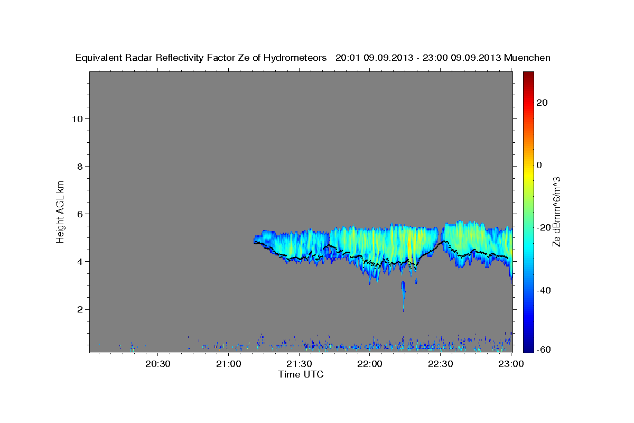The width and height of the screenshot is (634, 423).
Task: Click the height tick label 8
Action: (x=79, y=166)
